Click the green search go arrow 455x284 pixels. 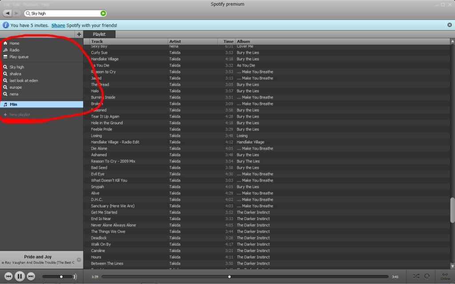tap(103, 14)
